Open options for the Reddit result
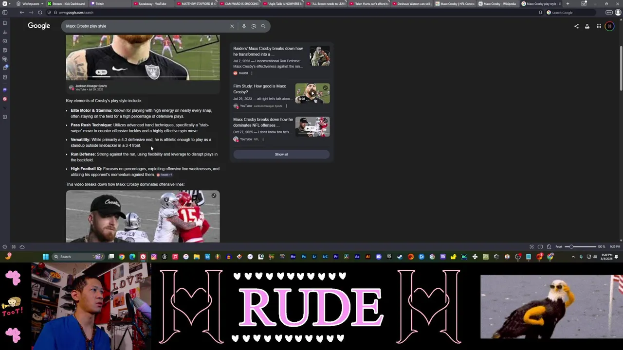Screen dimensions: 623x350 point(252,73)
